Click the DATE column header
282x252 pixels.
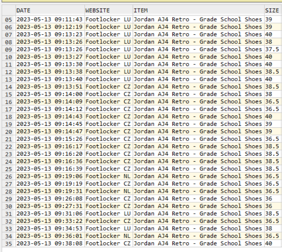pyautogui.click(x=50, y=10)
